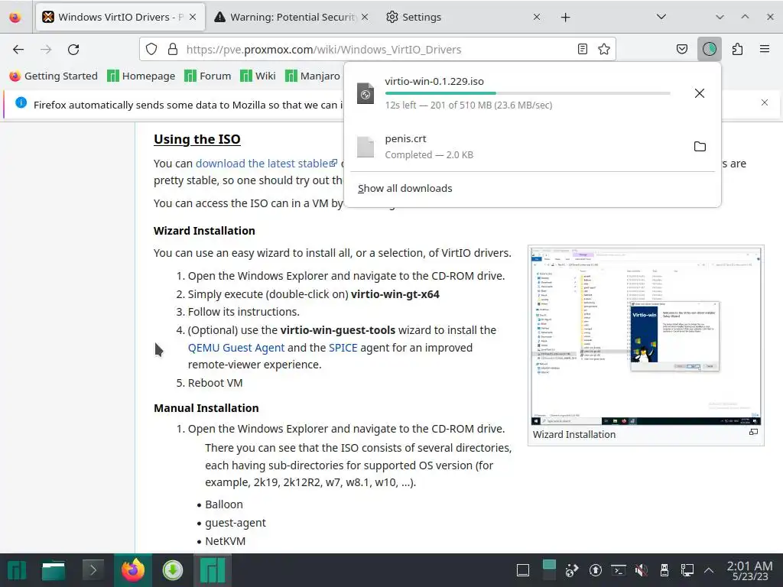The image size is (783, 587).
Task: Open the clock showing 2:01 AM
Action: point(749,570)
